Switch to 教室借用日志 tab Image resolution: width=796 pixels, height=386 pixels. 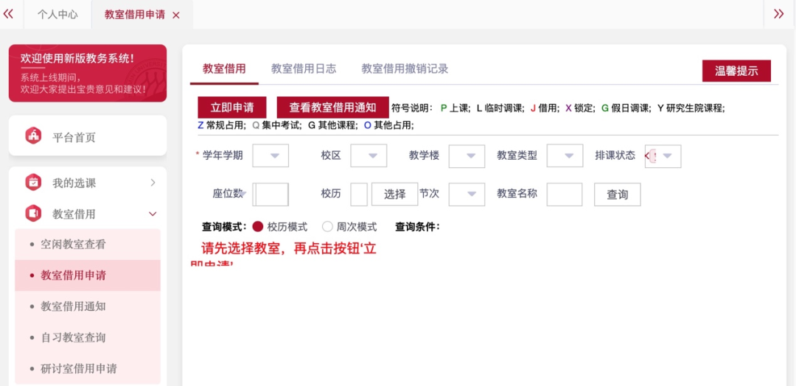click(x=304, y=69)
